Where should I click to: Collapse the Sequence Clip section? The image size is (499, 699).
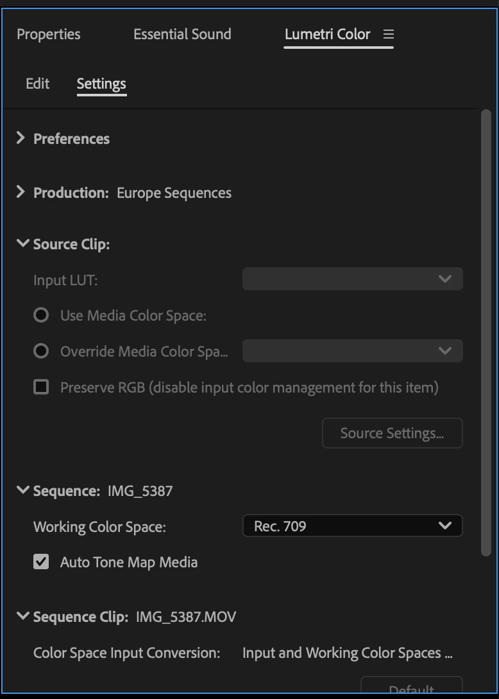click(x=23, y=617)
